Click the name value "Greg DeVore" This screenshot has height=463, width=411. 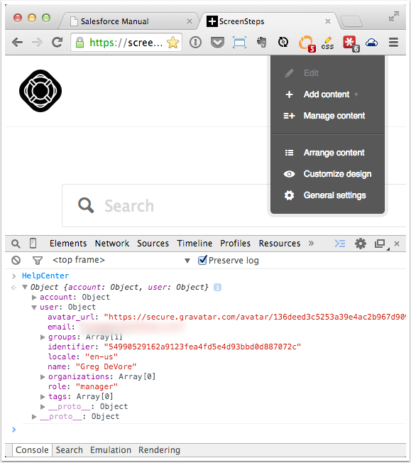(x=106, y=366)
